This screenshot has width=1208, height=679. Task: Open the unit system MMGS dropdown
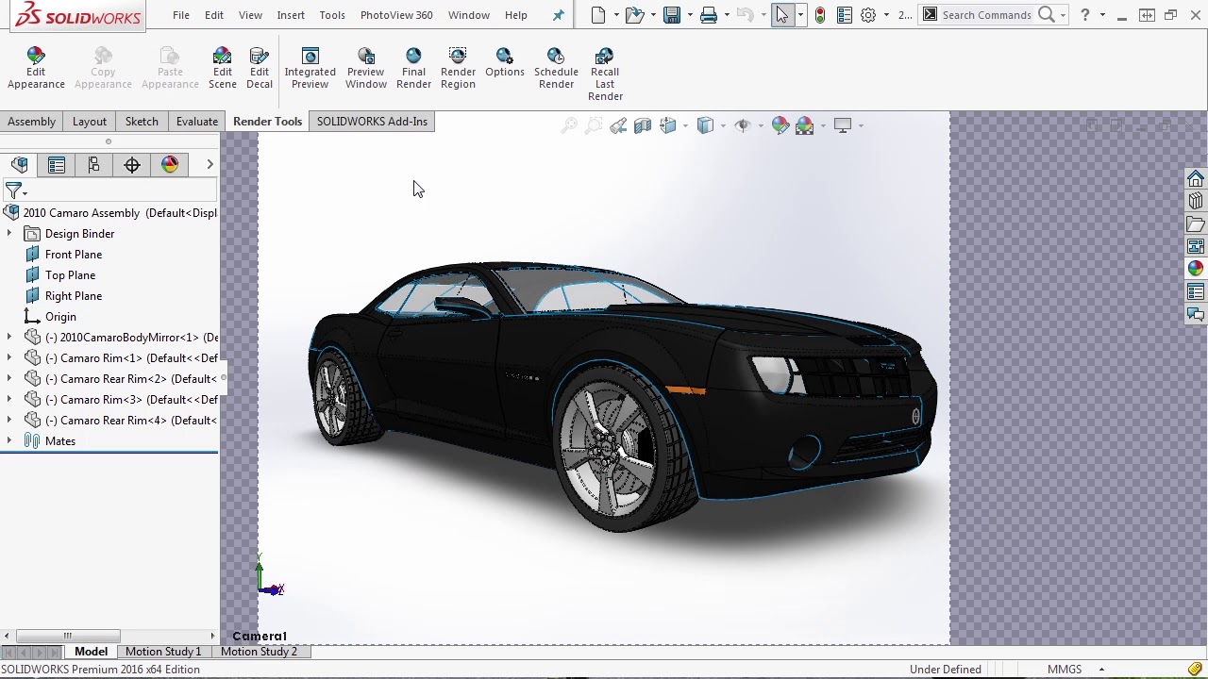coord(1101,670)
